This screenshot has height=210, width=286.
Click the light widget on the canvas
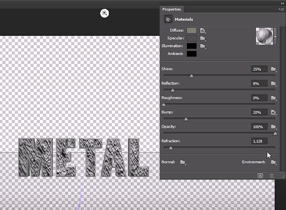click(x=104, y=13)
